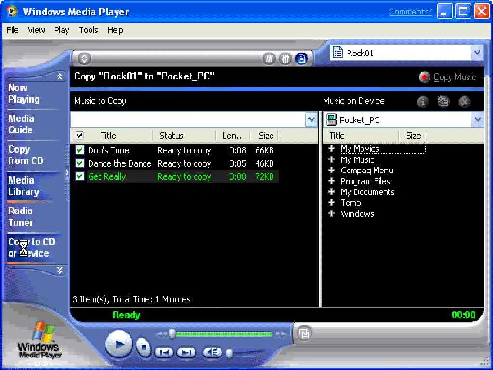Viewport: 493px width, 370px height.
Task: Switch to skin mode icon
Action: point(304,333)
